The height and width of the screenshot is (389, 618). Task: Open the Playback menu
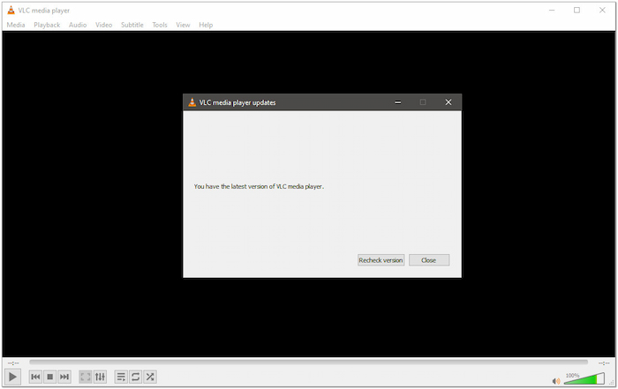[47, 25]
